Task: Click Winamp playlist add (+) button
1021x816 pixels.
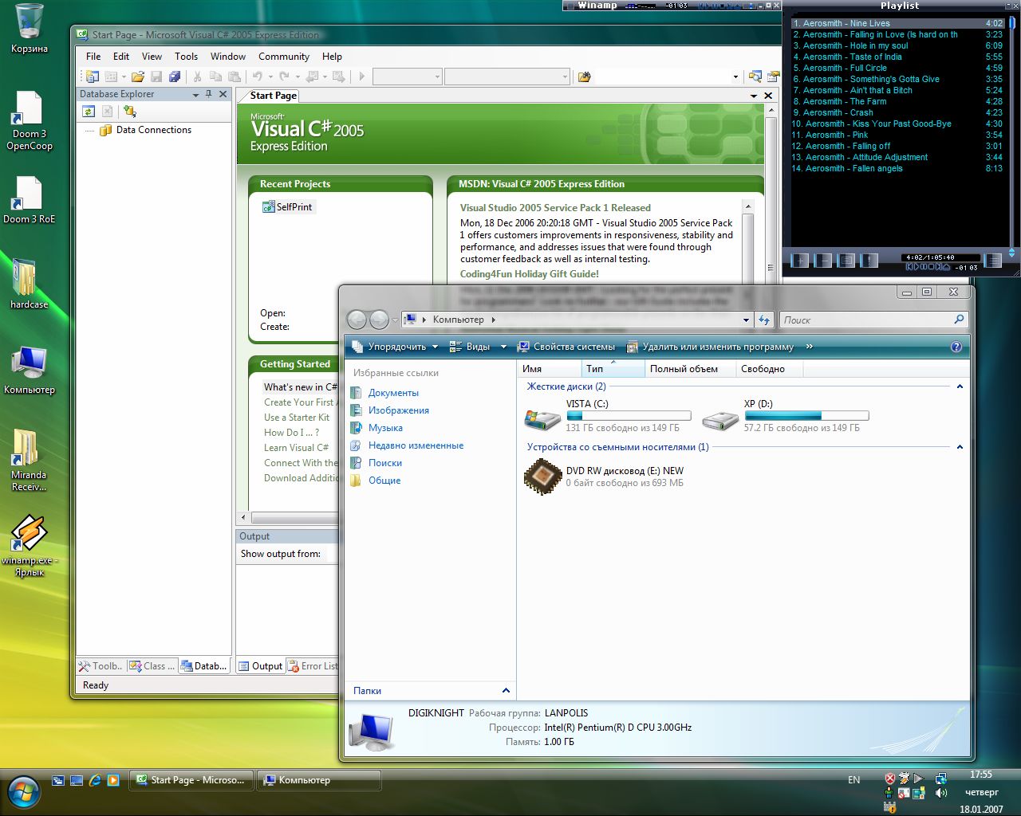Action: coord(799,261)
